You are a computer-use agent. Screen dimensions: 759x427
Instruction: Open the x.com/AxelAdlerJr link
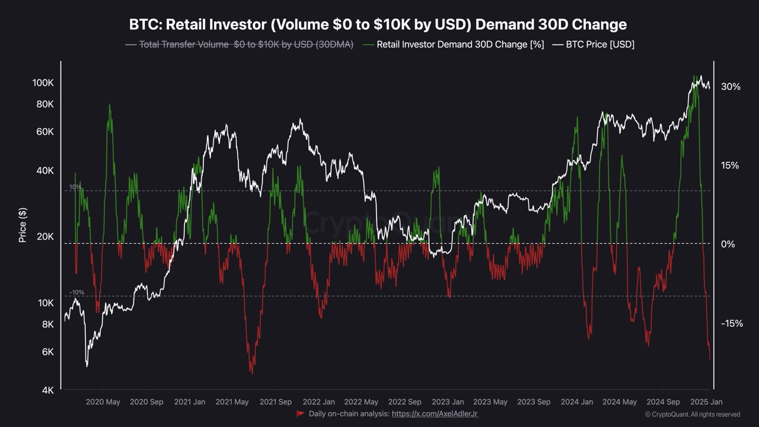[x=435, y=413]
